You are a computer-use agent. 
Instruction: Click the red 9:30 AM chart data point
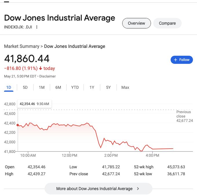[x=18, y=125]
